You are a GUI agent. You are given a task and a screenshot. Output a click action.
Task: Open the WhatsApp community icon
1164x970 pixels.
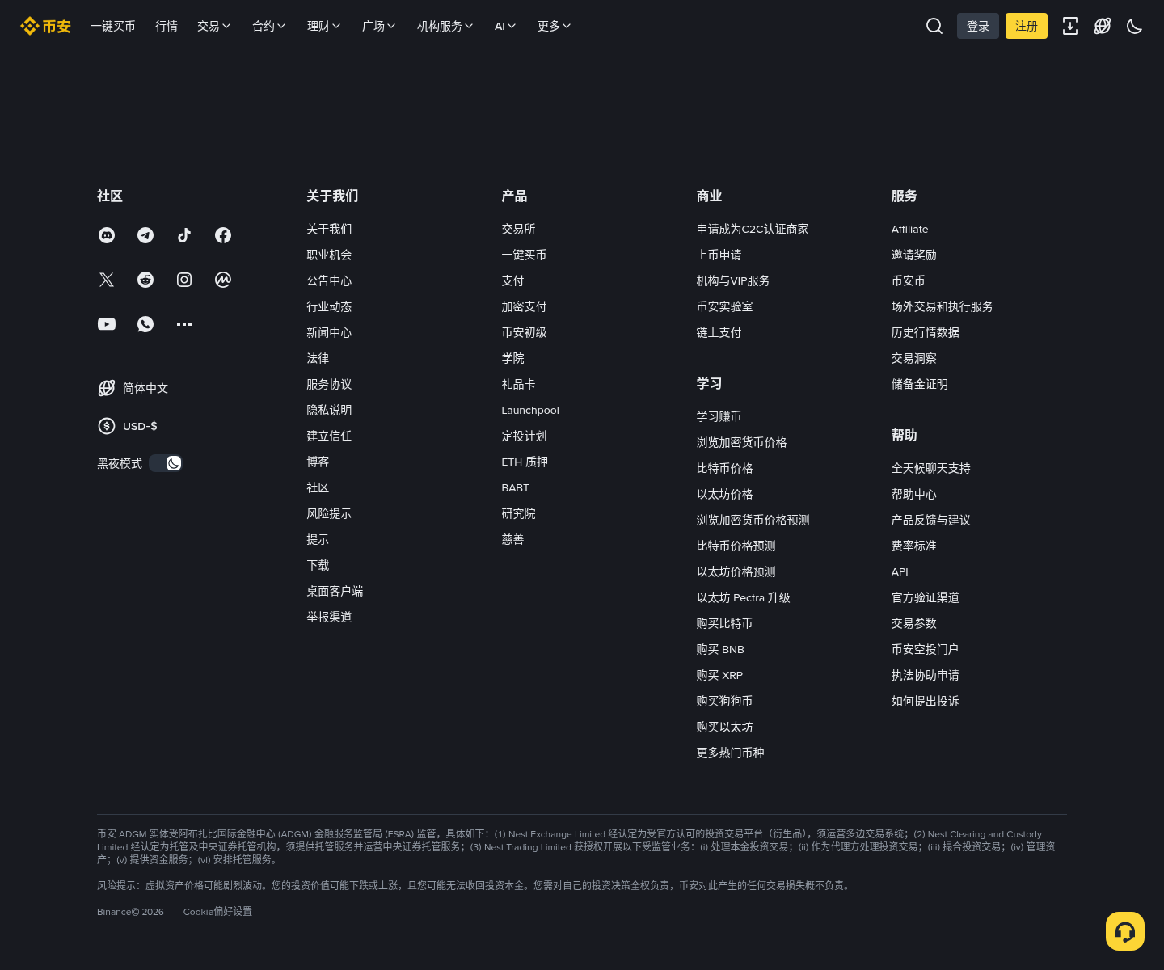[x=145, y=324]
